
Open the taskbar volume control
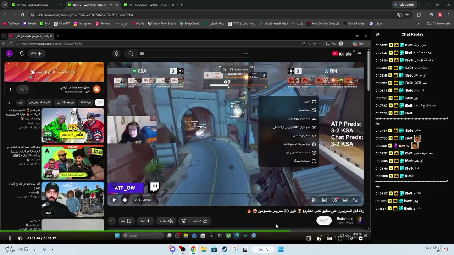20,249
